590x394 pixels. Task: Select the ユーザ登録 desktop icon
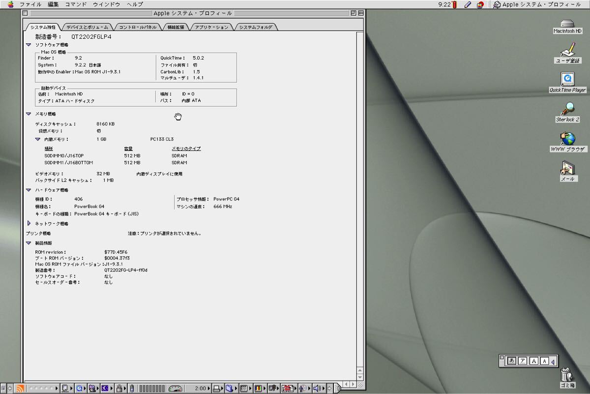[x=567, y=54]
